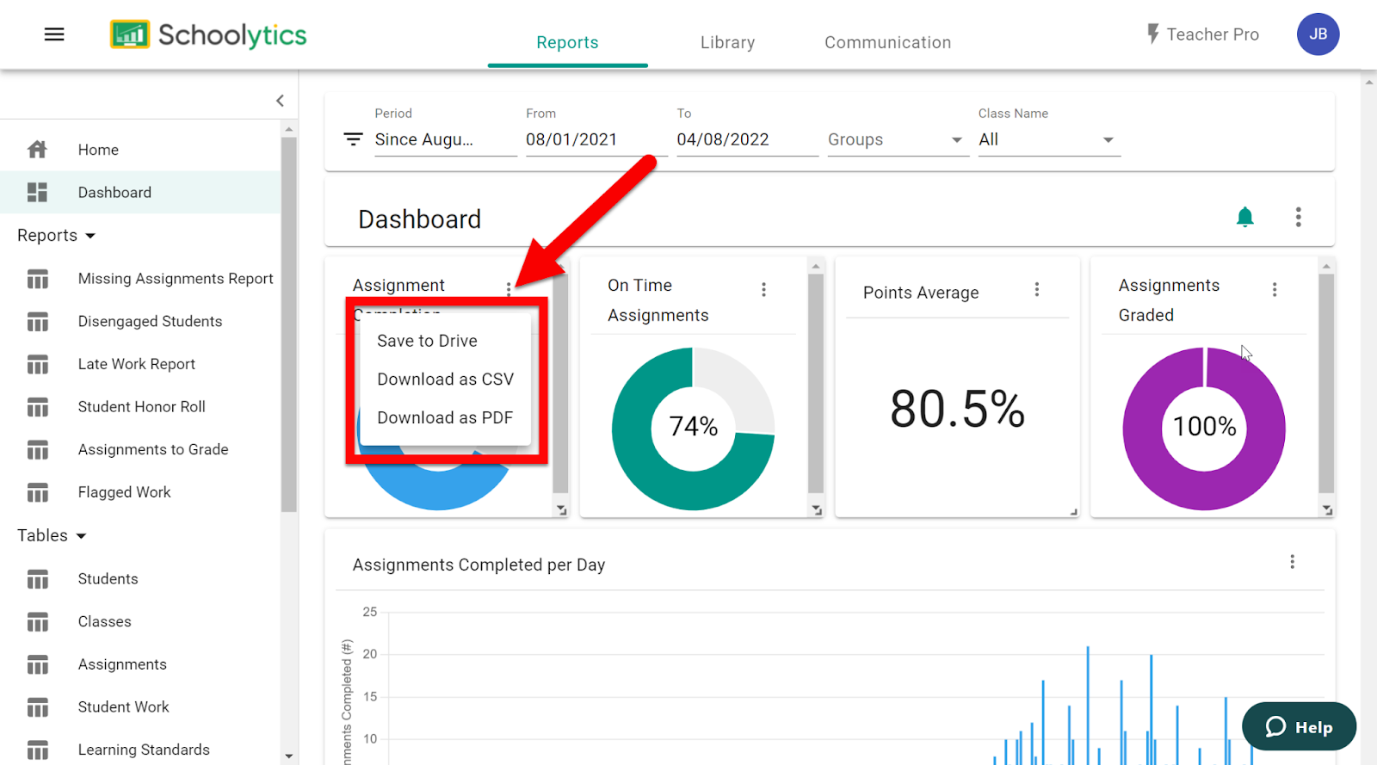Image resolution: width=1377 pixels, height=765 pixels.
Task: Click the Student Honor Roll table icon
Action: click(x=38, y=407)
